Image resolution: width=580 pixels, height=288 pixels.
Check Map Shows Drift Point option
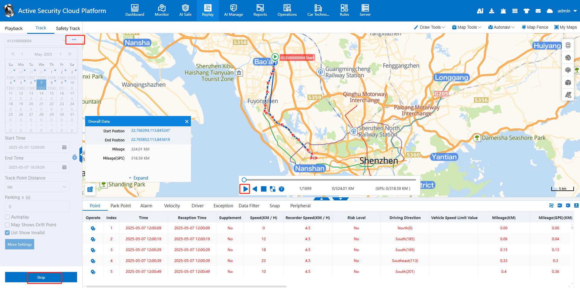(8, 225)
